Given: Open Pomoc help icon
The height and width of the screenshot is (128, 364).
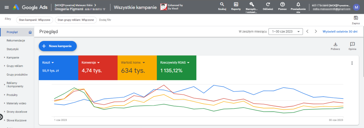Looking at the screenshot, I should pos(282,5).
